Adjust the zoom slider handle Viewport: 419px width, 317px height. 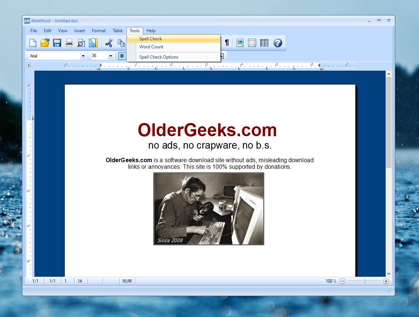(364, 281)
